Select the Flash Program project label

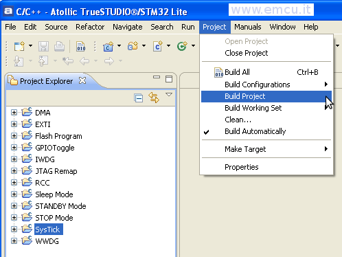pyautogui.click(x=58, y=136)
